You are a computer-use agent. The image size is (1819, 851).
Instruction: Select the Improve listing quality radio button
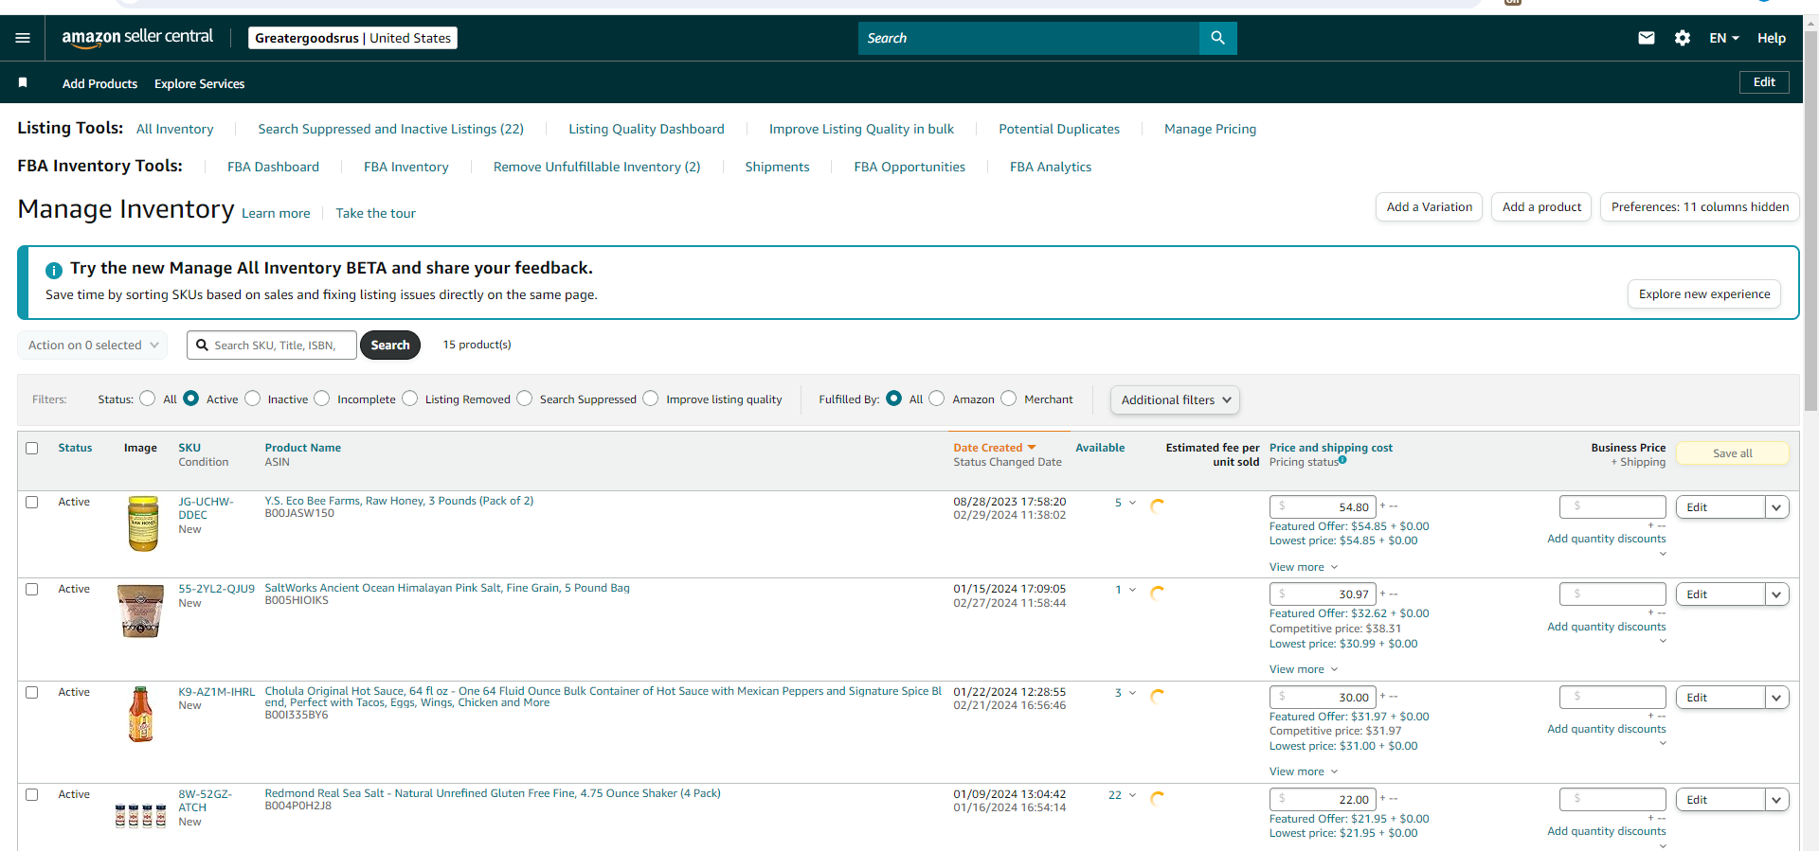pos(651,399)
